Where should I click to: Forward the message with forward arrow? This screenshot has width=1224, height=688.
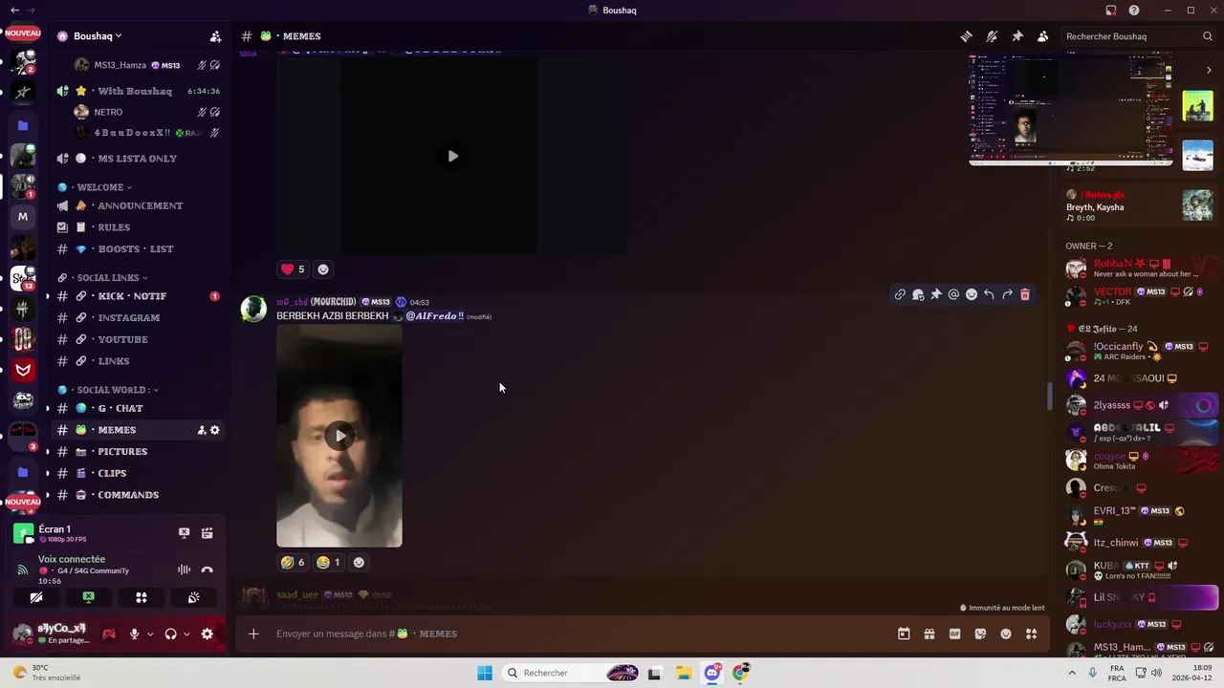click(1007, 294)
